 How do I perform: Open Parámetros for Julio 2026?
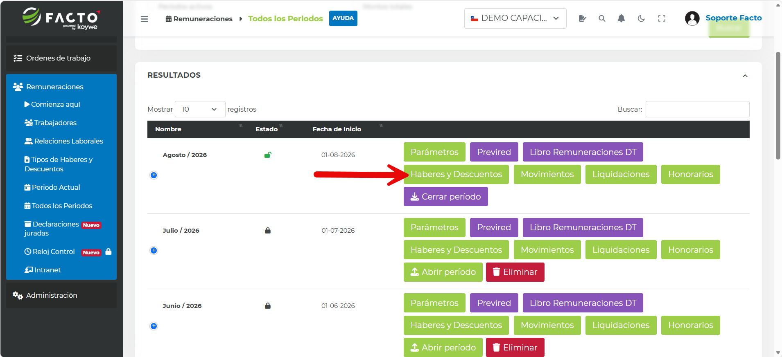[434, 227]
